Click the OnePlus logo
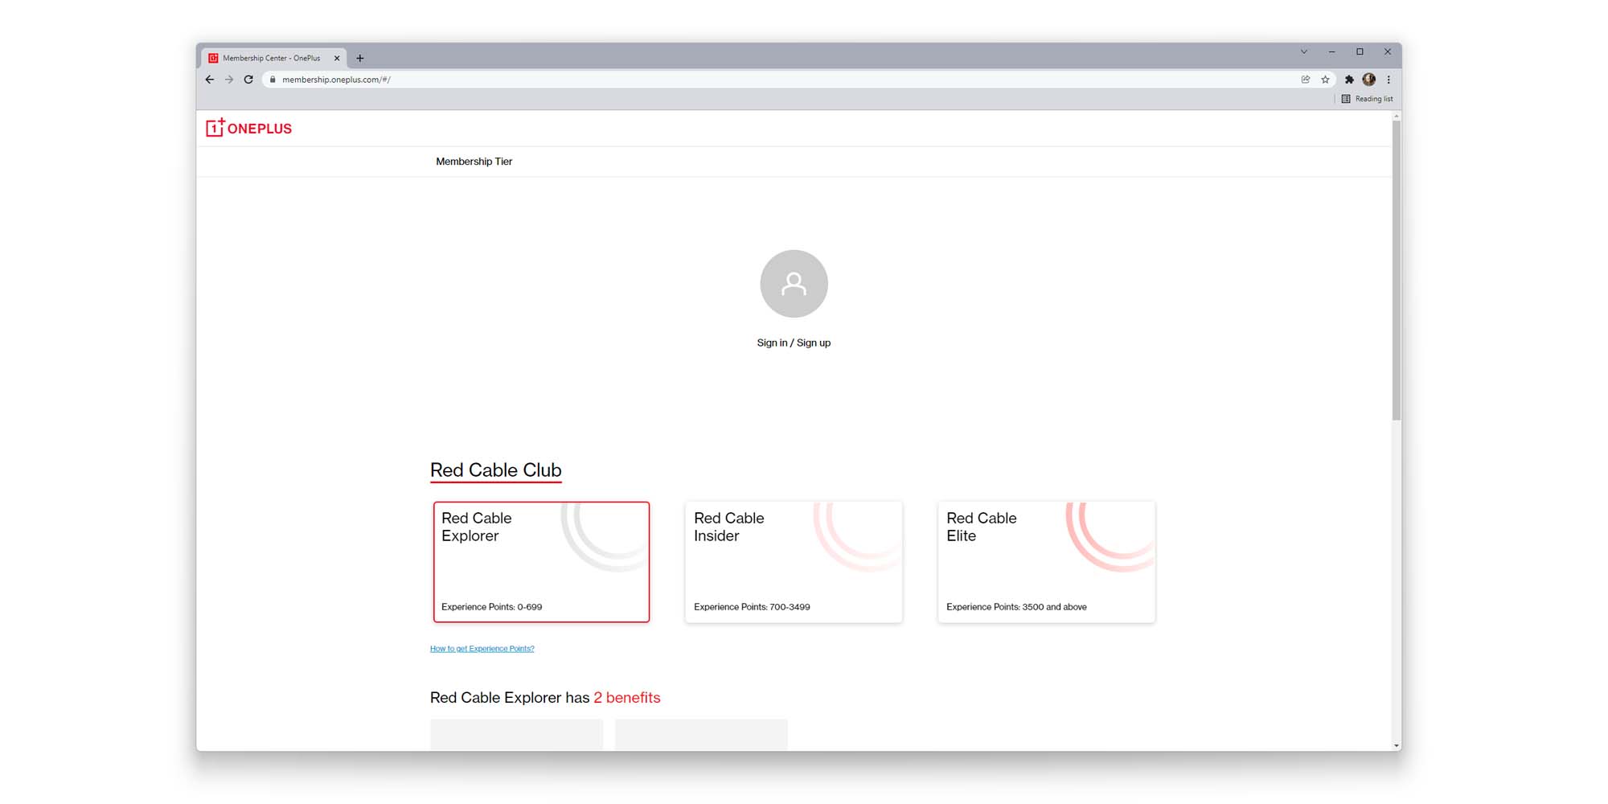Screen dimensions: 1608x804 click(x=248, y=128)
